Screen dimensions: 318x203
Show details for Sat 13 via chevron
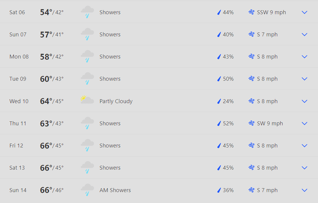pos(304,168)
